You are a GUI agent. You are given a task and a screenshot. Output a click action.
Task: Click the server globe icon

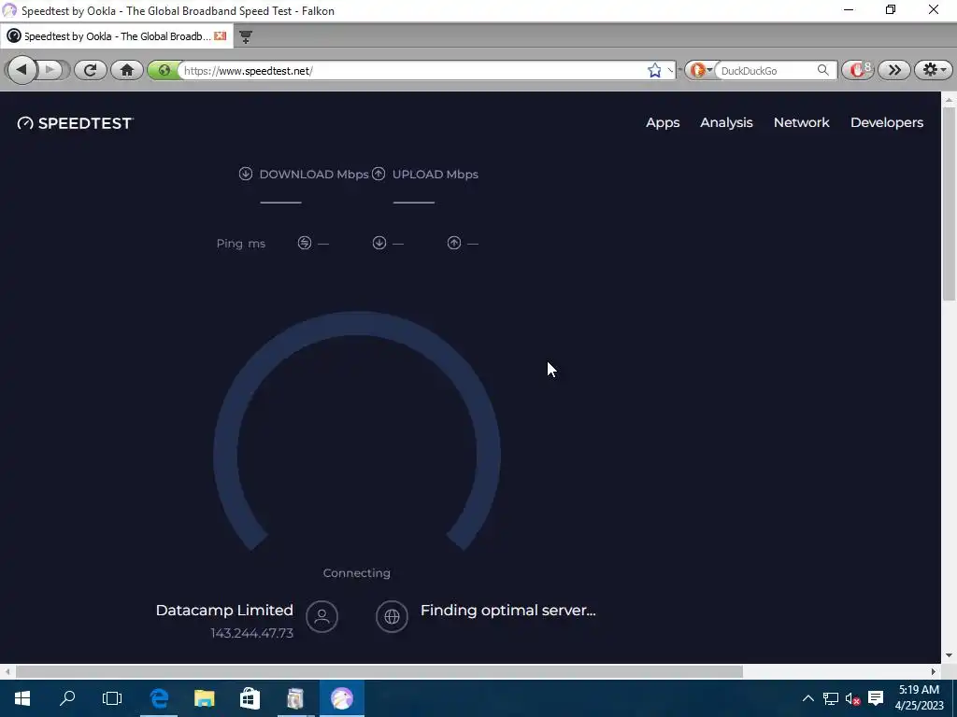click(392, 616)
